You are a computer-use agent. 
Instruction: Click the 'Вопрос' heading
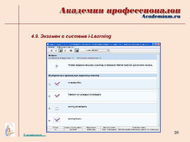(x=53, y=55)
